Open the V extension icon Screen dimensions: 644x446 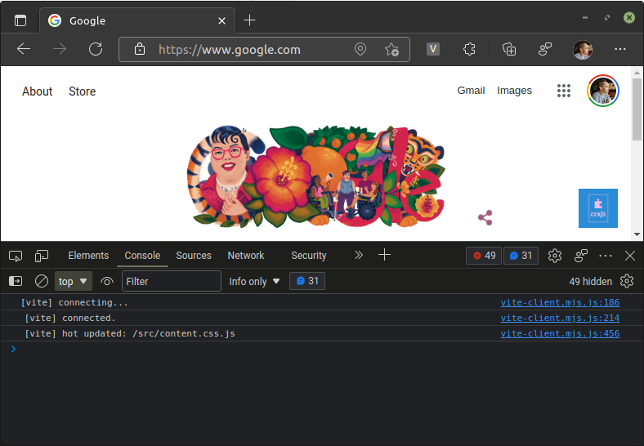coord(433,49)
